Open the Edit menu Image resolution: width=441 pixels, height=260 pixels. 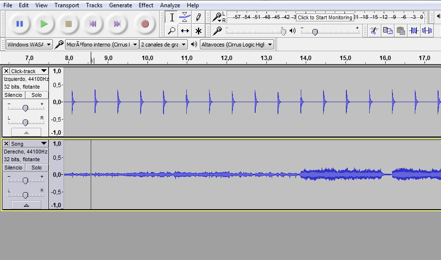(x=24, y=5)
